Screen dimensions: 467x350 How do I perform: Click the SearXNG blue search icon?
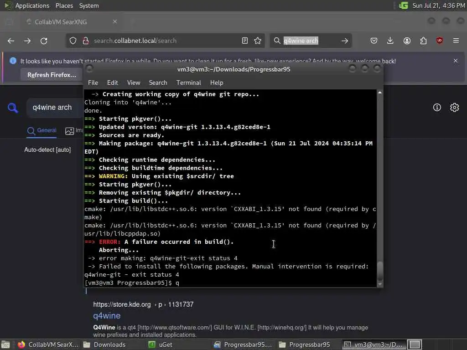click(x=13, y=108)
